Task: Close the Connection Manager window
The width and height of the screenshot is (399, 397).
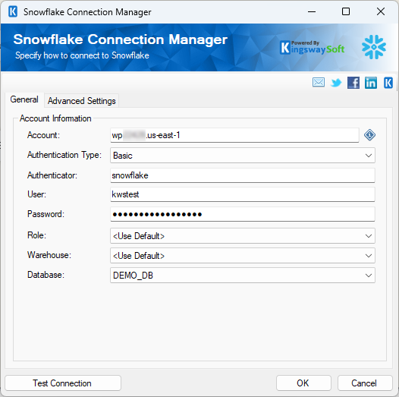Action: pos(381,11)
